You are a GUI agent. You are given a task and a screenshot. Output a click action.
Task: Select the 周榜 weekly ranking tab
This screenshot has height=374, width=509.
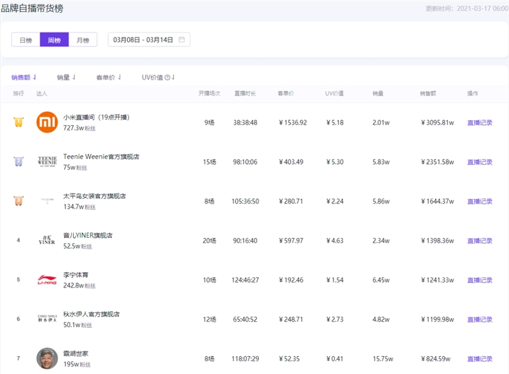point(54,40)
